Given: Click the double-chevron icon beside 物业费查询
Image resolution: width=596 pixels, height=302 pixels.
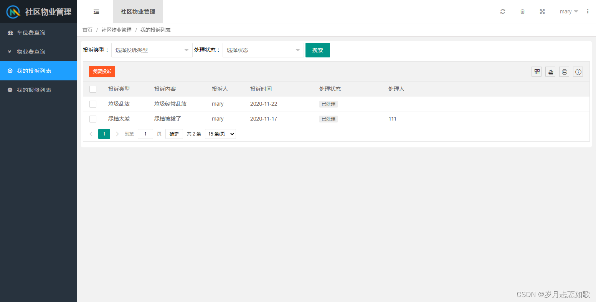Looking at the screenshot, I should (10, 52).
